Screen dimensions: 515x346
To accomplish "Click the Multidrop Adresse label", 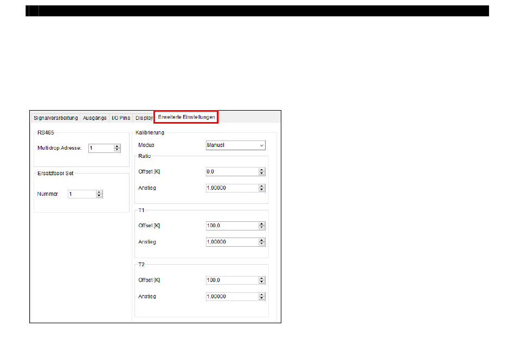I will [x=59, y=148].
